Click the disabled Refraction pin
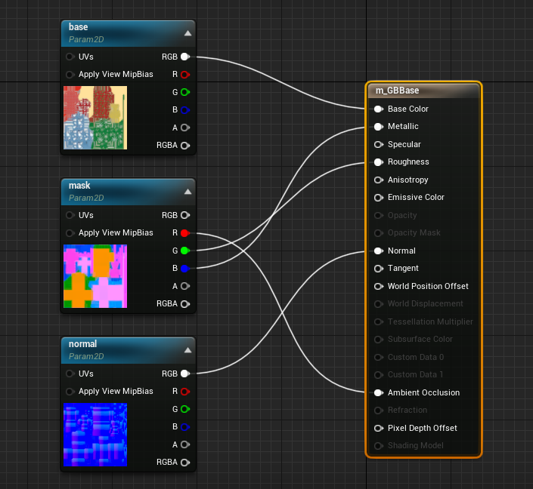533x489 pixels. (x=379, y=411)
